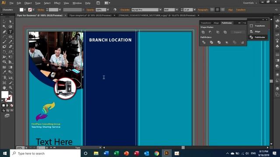Screen dimensions: 280x157
Task: Open the Opacity percentage dropdown
Action: [x=108, y=10]
